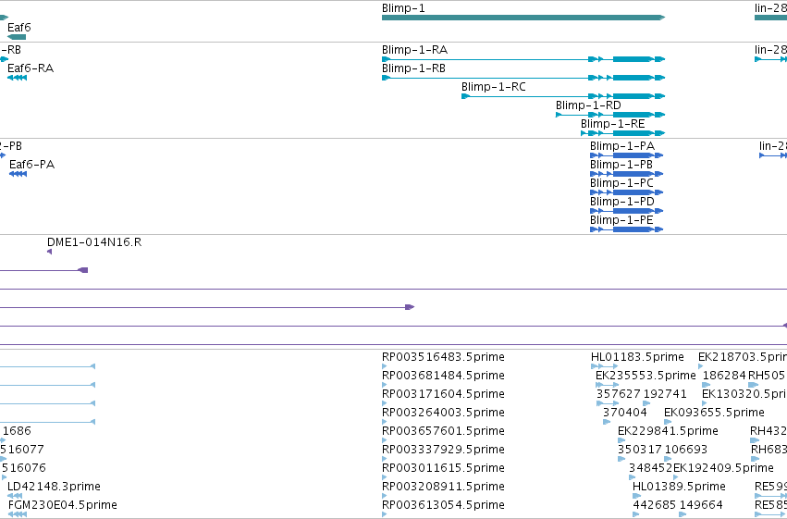Open polypeptide Blimp-1-PA label
Viewport: 787px width, 519px height.
point(622,146)
